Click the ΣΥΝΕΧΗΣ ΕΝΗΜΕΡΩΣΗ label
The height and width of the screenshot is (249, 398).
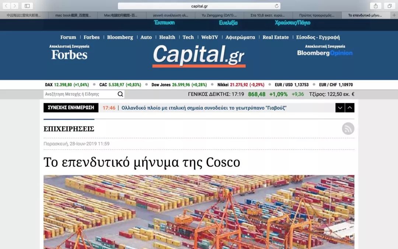(x=71, y=108)
